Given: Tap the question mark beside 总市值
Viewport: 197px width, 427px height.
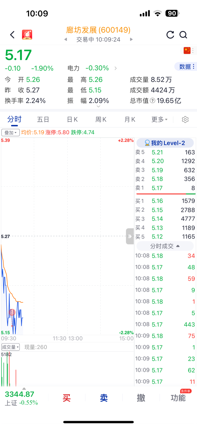Looking at the screenshot, I should (x=152, y=101).
